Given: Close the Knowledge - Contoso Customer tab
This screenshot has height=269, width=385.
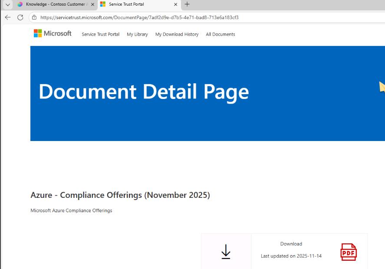Looking at the screenshot, I should pos(92,4).
